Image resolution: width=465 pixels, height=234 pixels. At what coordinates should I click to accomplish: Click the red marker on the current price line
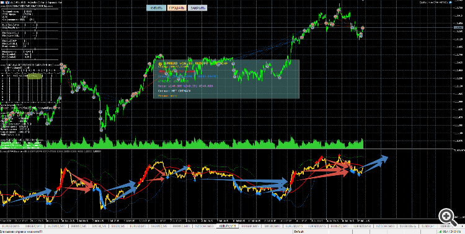363,28
